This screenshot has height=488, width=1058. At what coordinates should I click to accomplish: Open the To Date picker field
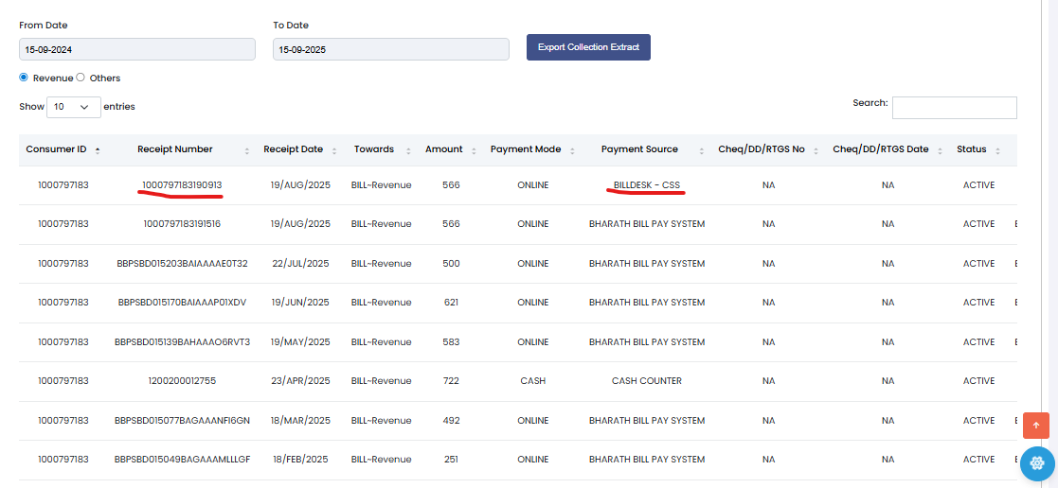coord(390,49)
